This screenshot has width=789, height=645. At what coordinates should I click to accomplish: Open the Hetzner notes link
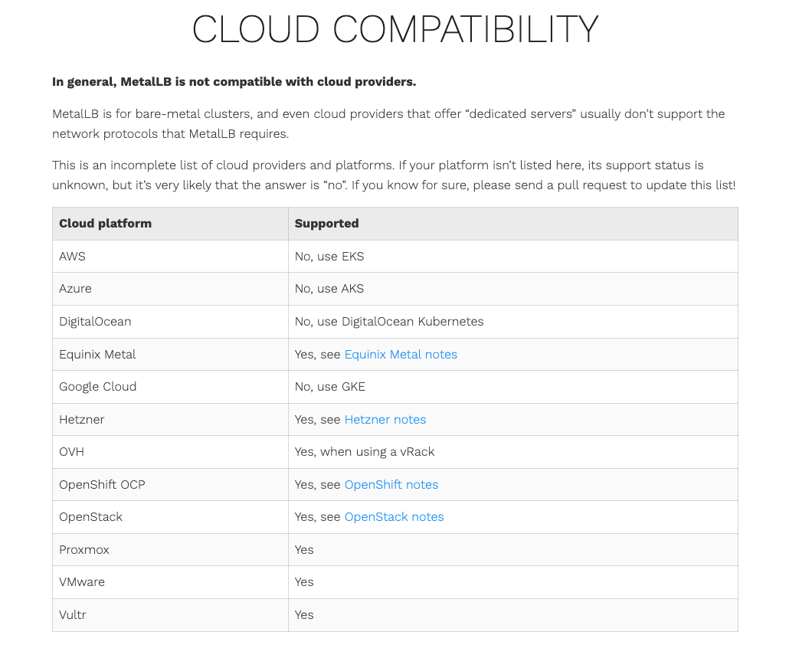(385, 419)
